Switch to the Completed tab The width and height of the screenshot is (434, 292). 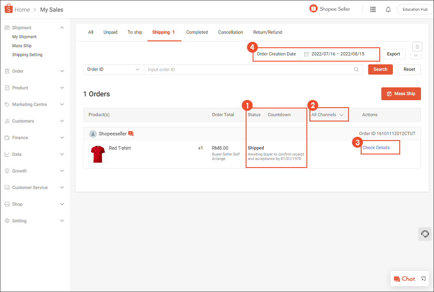(x=197, y=32)
